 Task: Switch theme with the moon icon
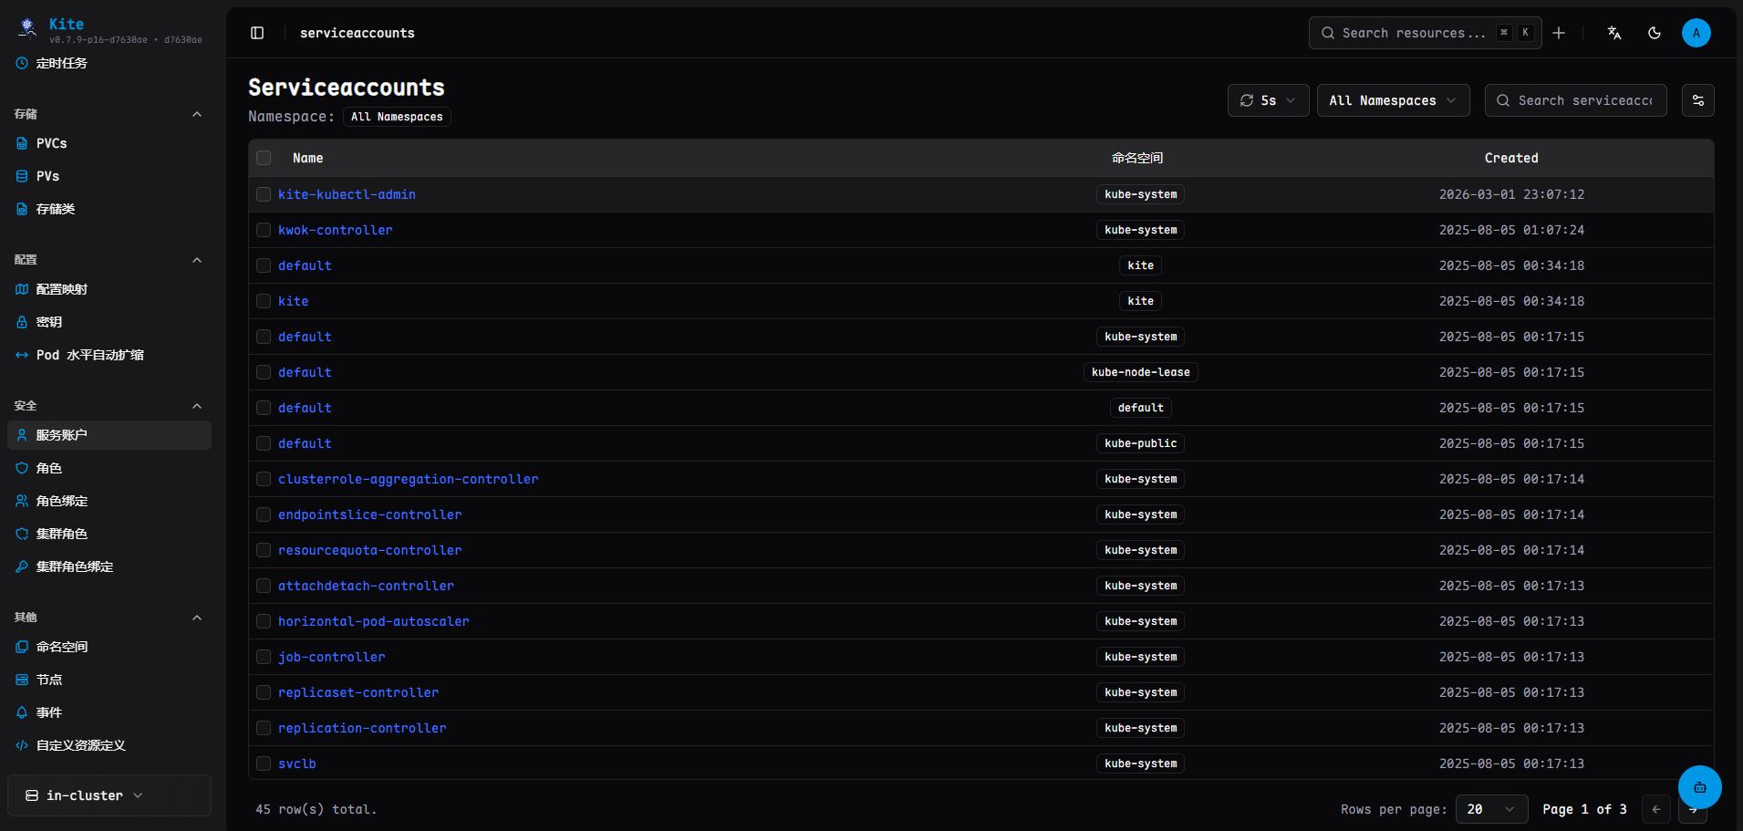[x=1655, y=33]
